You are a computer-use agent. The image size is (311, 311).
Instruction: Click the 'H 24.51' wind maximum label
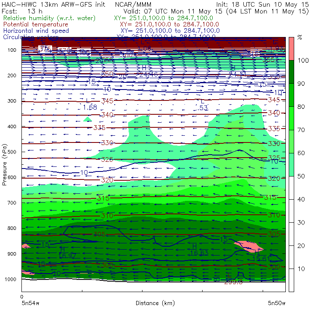click(x=237, y=71)
